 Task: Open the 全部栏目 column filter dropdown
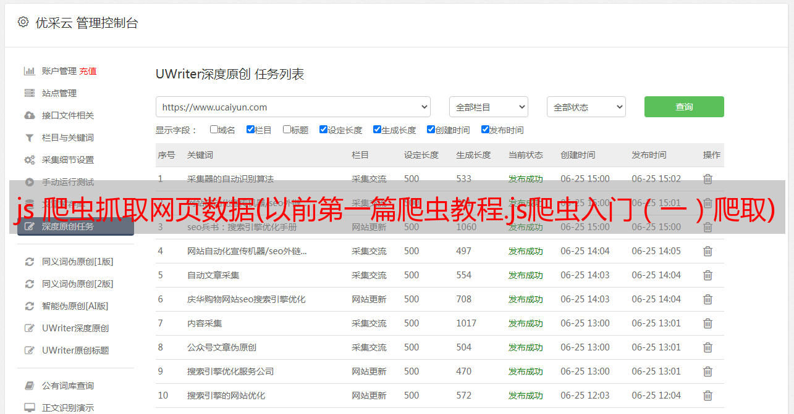tap(489, 107)
